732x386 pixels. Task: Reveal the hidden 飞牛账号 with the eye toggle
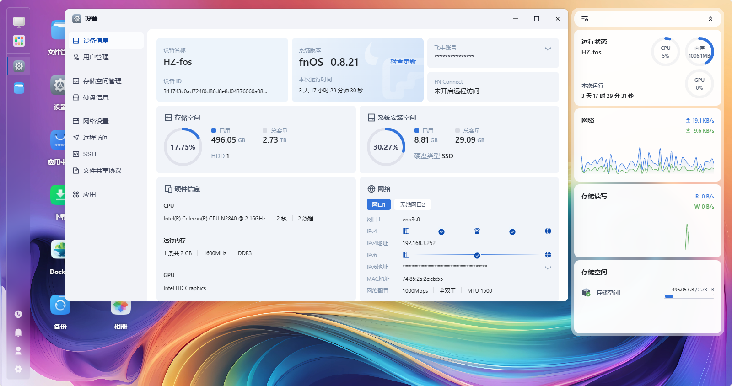548,48
